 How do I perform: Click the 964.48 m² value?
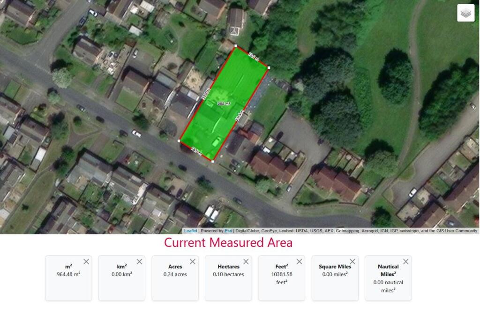(68, 274)
